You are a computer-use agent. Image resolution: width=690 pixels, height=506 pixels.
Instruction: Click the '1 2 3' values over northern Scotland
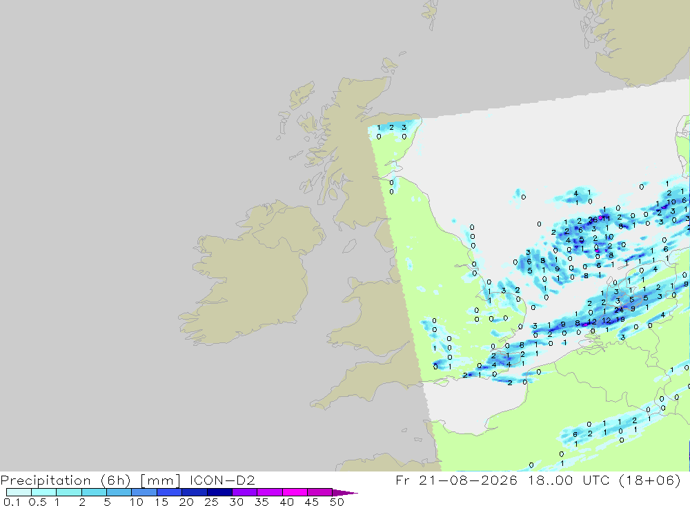click(x=391, y=128)
